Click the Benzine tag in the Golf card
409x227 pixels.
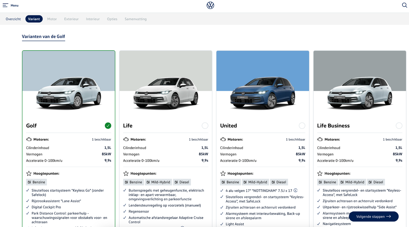[36, 182]
